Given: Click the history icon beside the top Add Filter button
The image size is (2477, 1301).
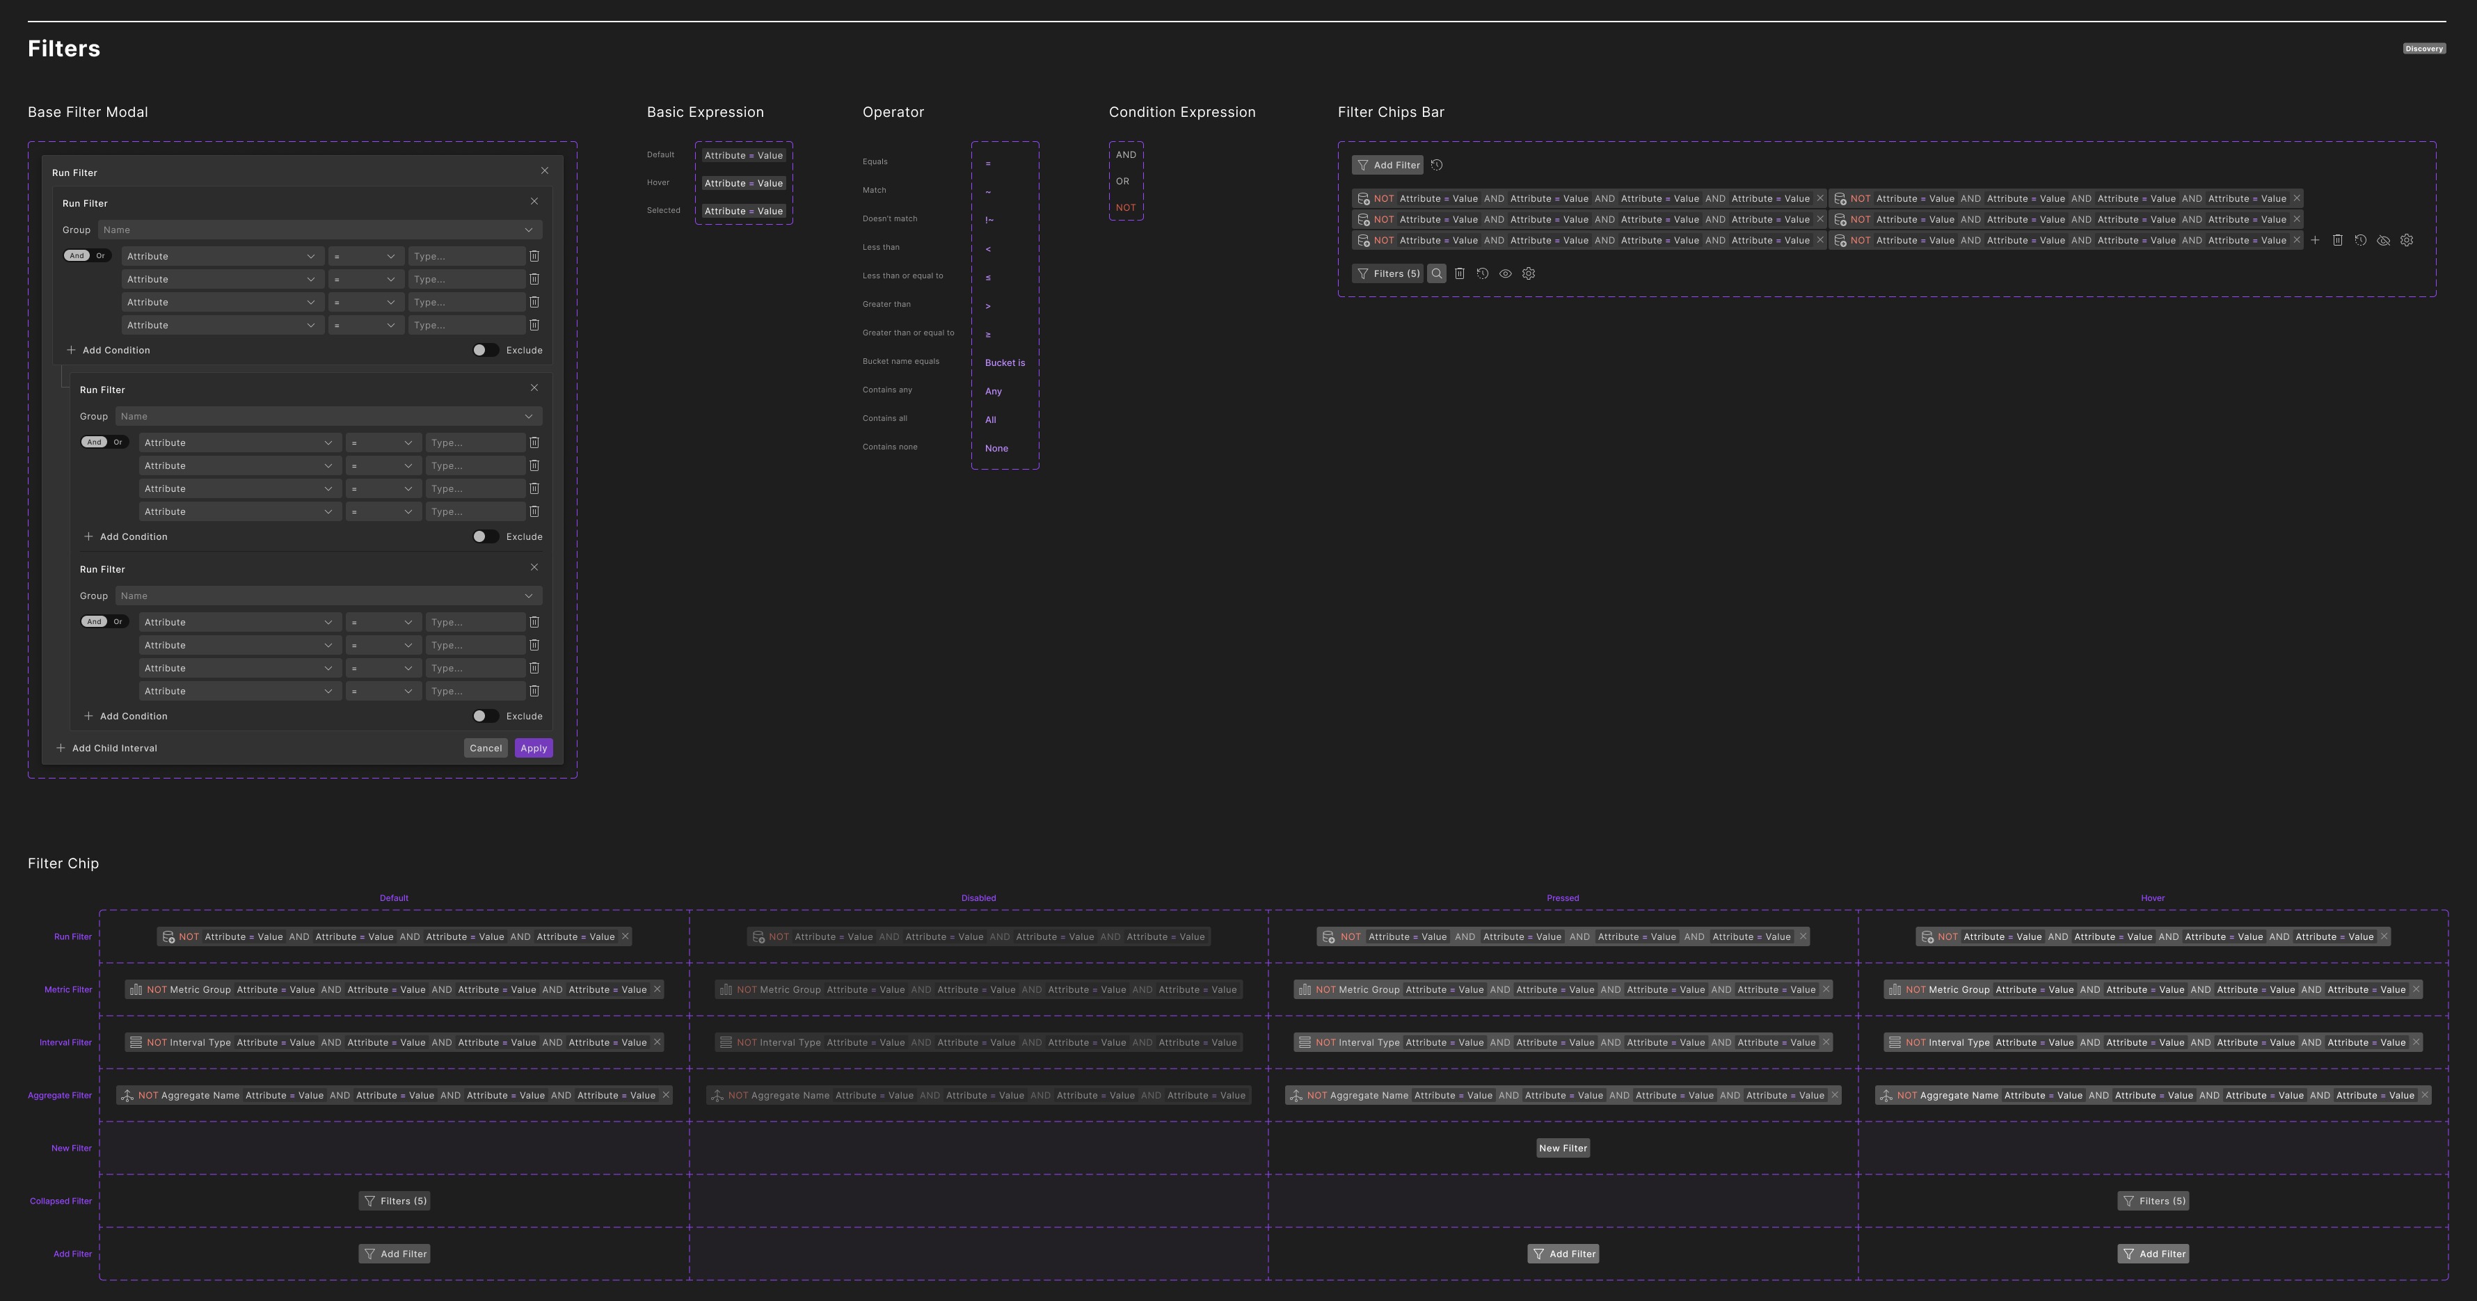Looking at the screenshot, I should coord(1437,164).
